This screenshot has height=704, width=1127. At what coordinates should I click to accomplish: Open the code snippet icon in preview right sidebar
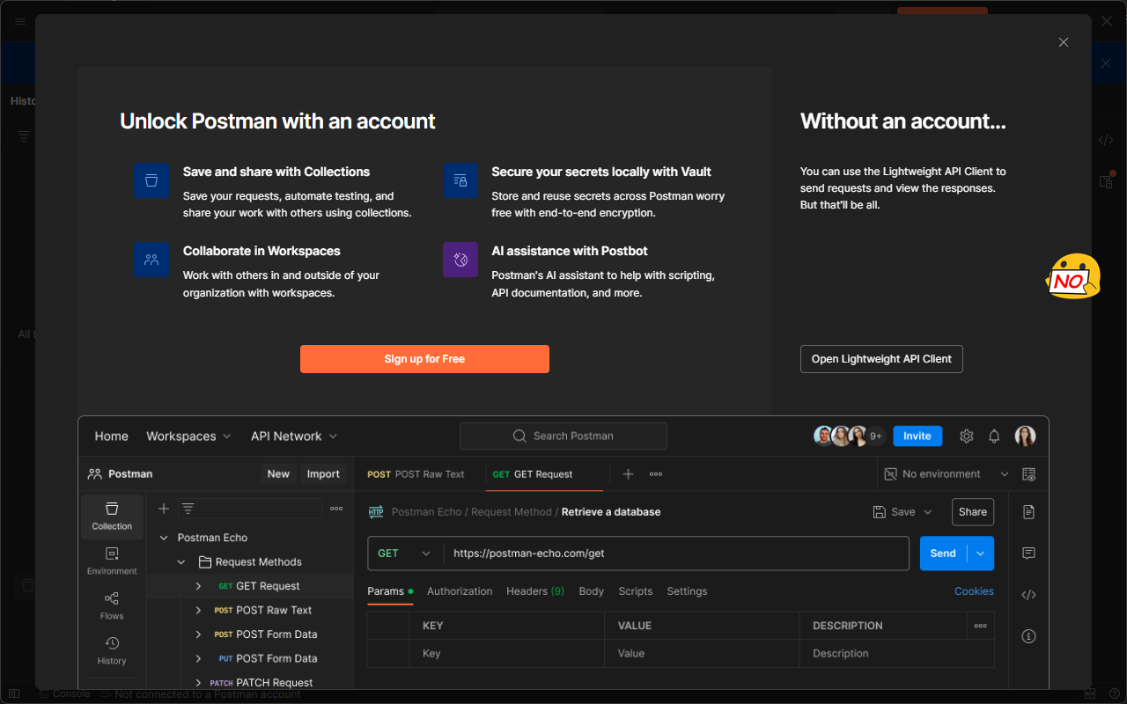[1028, 595]
